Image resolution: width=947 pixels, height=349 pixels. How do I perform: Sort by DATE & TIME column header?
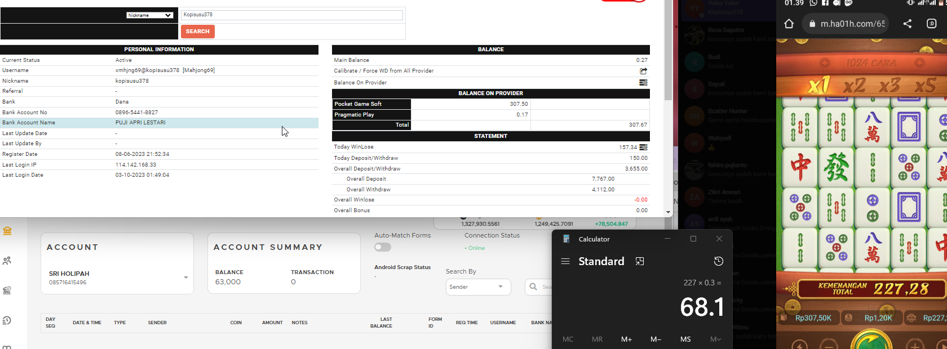pos(87,323)
